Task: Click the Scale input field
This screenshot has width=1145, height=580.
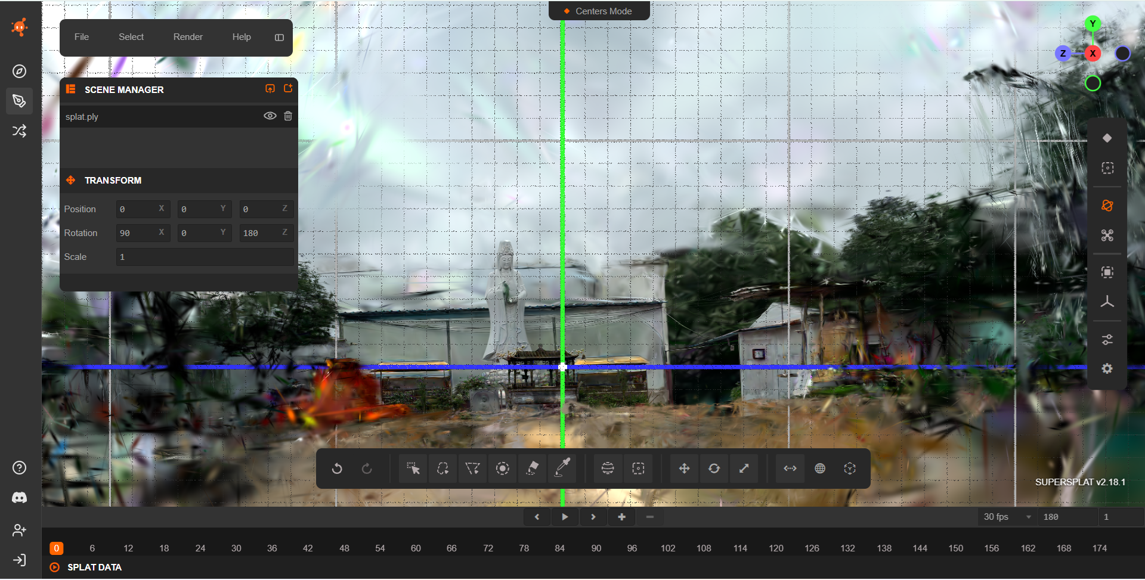Action: tap(205, 257)
